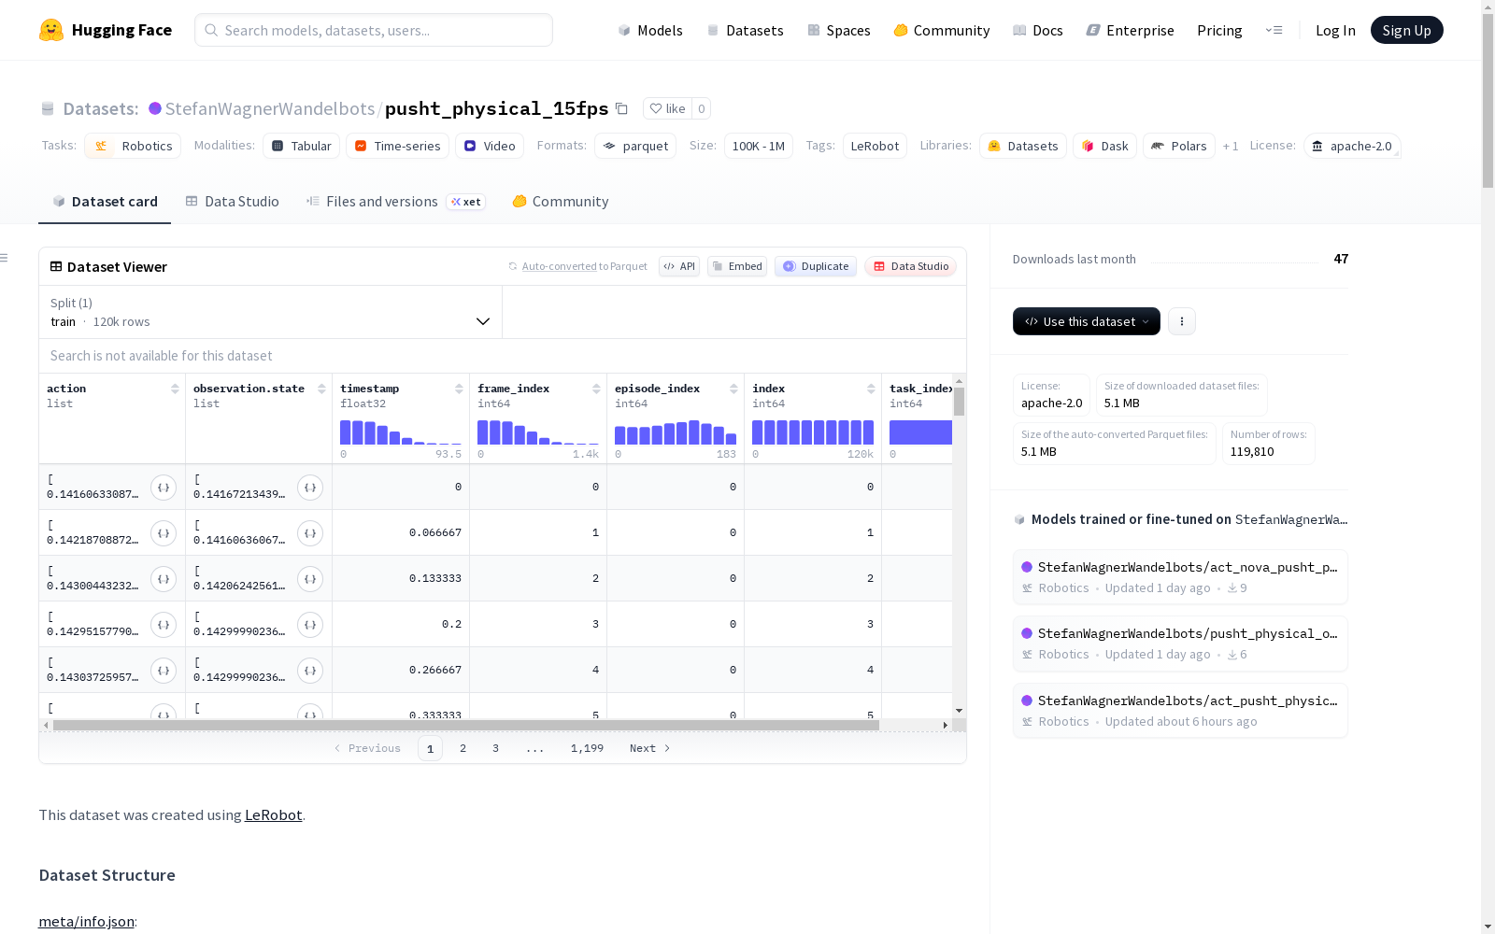
Task: Expand JSON for action cell 0.14218708872
Action: tap(164, 533)
